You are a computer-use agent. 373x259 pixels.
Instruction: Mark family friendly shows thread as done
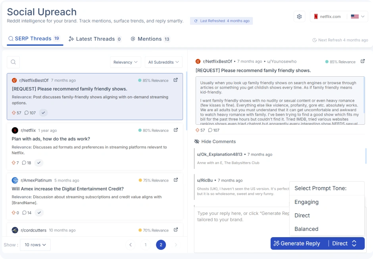point(43,113)
